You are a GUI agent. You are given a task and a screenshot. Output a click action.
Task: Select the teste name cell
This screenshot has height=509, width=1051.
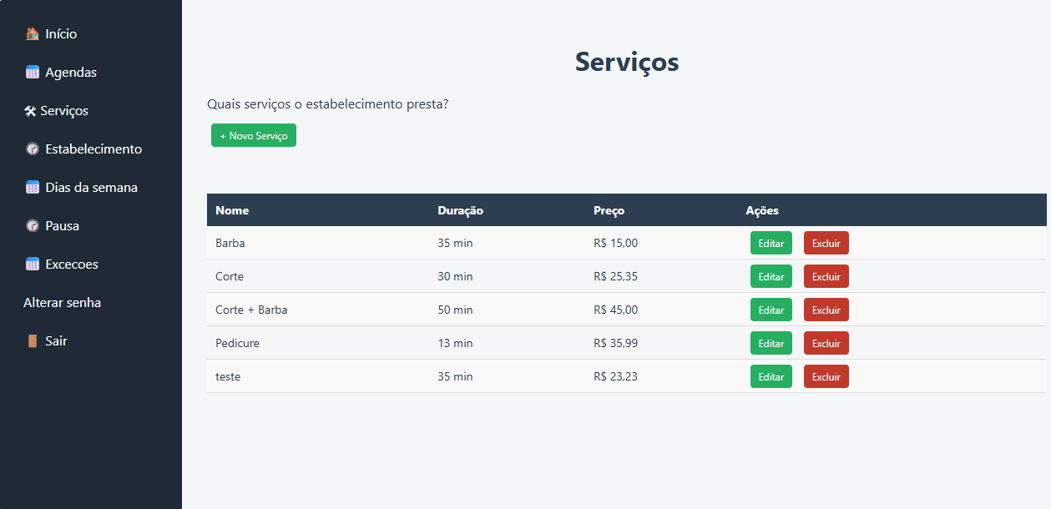coord(228,376)
